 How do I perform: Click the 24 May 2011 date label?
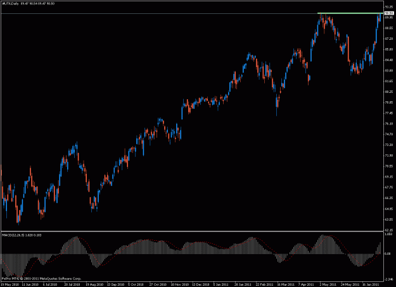click(350, 284)
